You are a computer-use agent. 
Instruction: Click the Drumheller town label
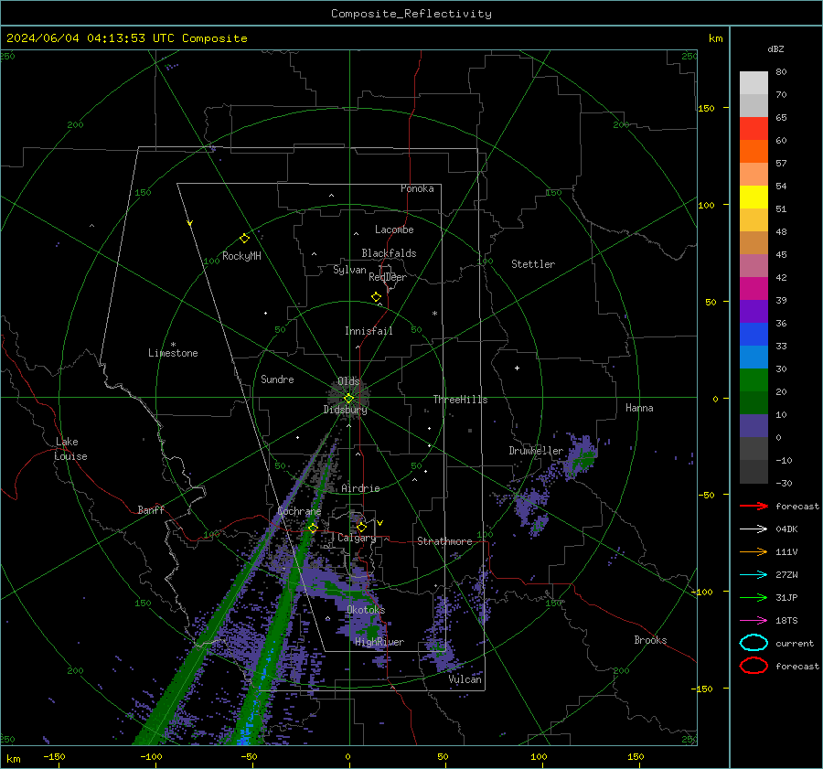pyautogui.click(x=536, y=451)
